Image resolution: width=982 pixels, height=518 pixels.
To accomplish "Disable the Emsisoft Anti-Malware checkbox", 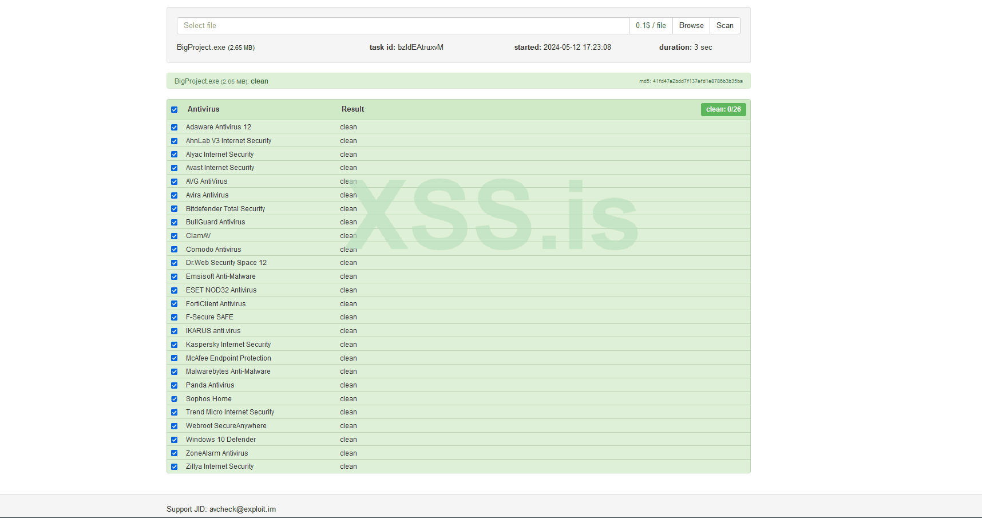I will click(x=175, y=276).
